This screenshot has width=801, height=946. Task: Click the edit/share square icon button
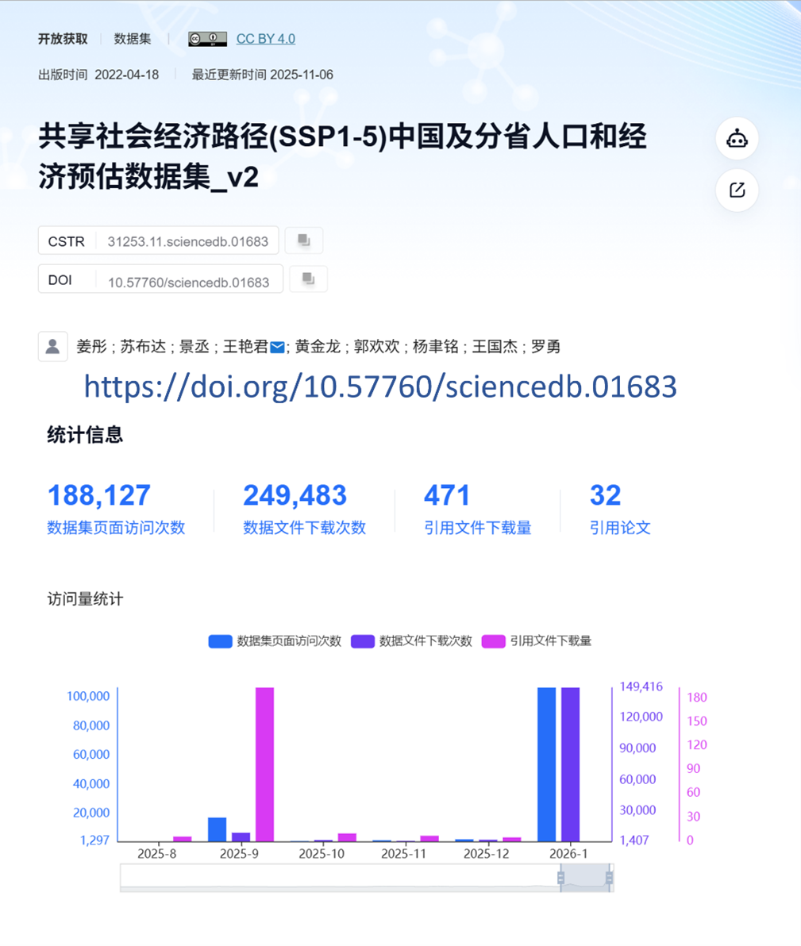click(737, 190)
